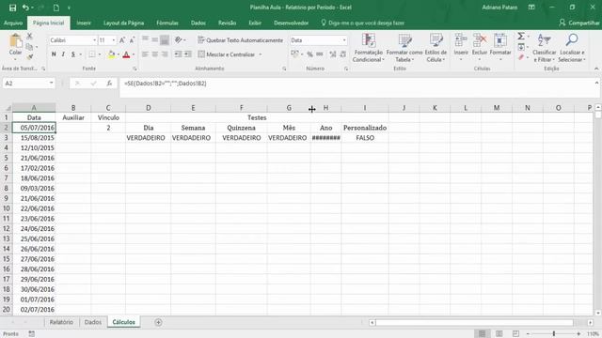Viewport: 602px width, 338px height.
Task: Open the font color dropdown arrow
Action: (134, 54)
